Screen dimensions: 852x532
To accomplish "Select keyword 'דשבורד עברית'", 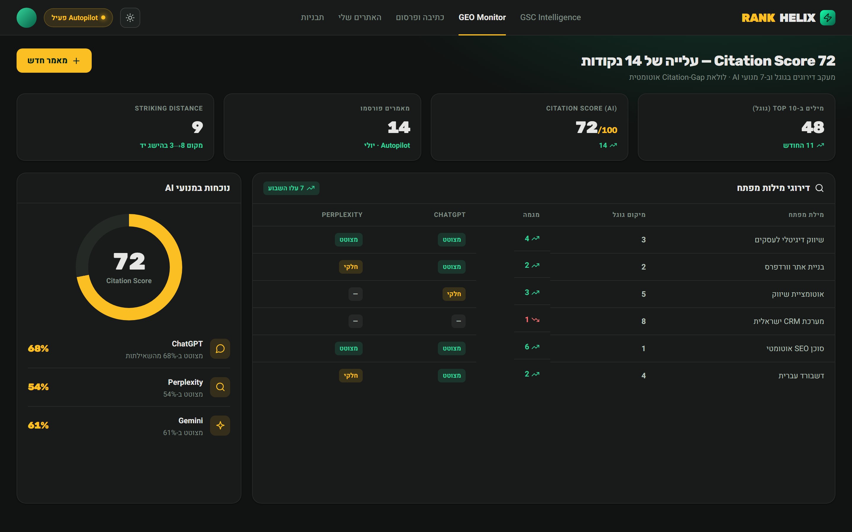I will tap(801, 375).
